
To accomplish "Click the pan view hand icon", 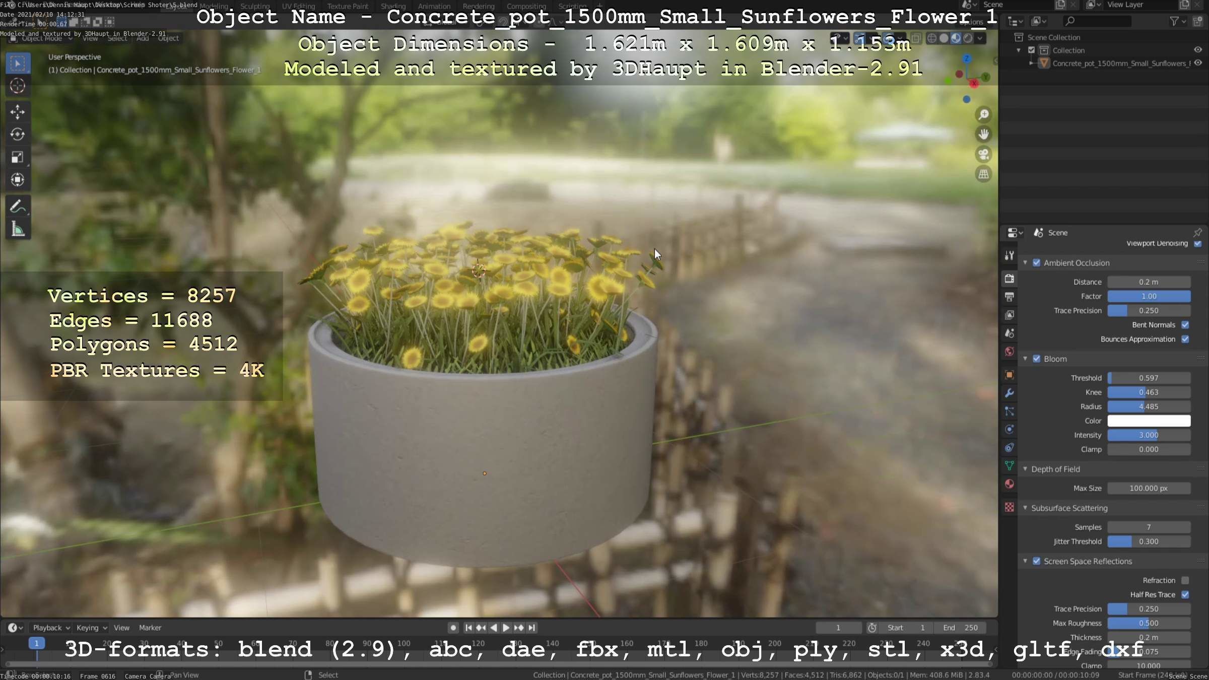I will [x=983, y=134].
